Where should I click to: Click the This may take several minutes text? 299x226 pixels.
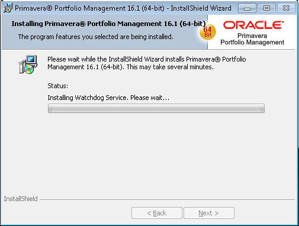coord(170,67)
